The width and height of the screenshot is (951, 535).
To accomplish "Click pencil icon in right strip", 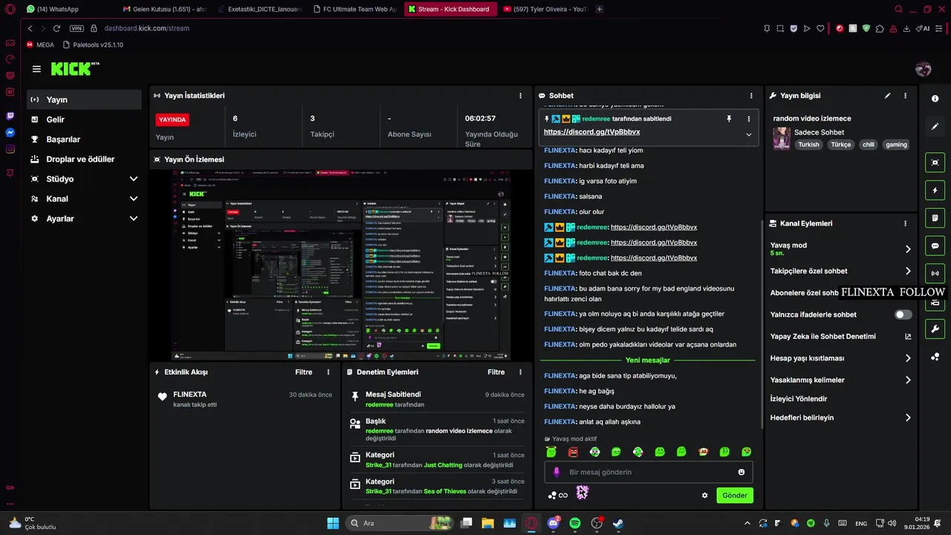I will 935,126.
